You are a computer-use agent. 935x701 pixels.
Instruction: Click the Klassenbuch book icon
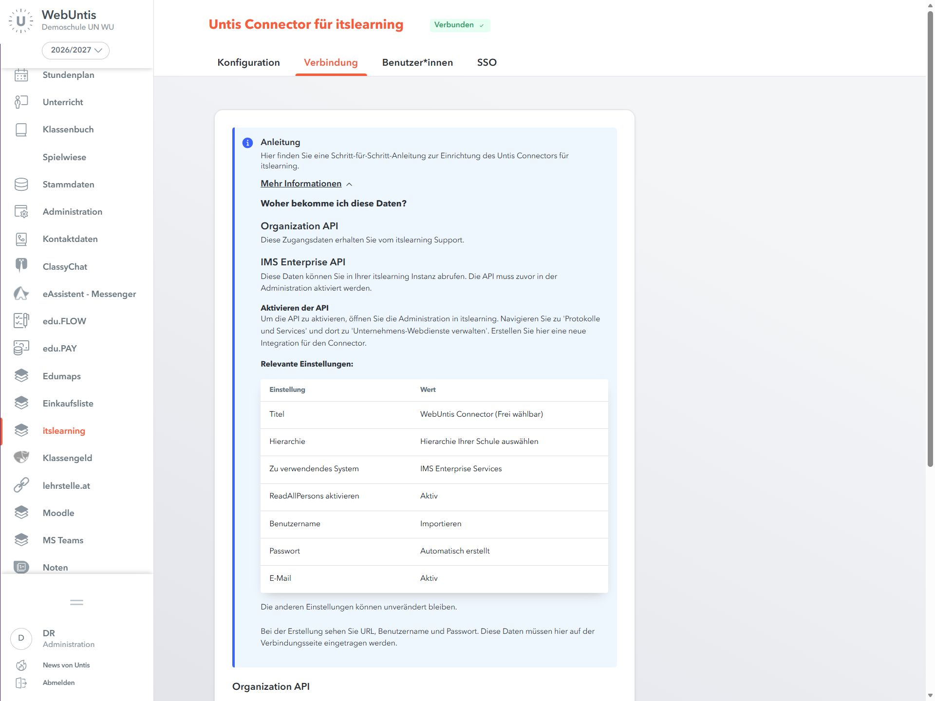(x=21, y=129)
